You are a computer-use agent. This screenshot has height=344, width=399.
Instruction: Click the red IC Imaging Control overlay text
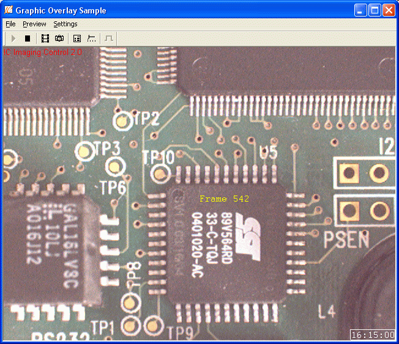coord(43,53)
